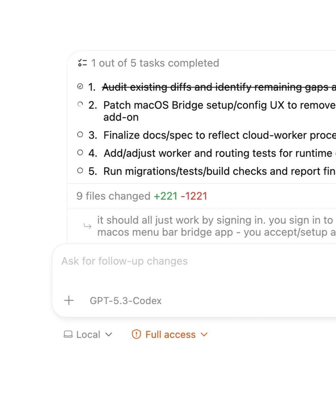Toggle the empty circle for task 3

[x=80, y=135]
